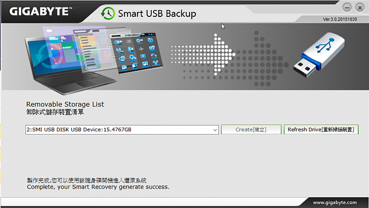The height and width of the screenshot is (208, 369).
Task: Click 'Complete, your Smart Recovery generate success.' message
Action: 98,187
